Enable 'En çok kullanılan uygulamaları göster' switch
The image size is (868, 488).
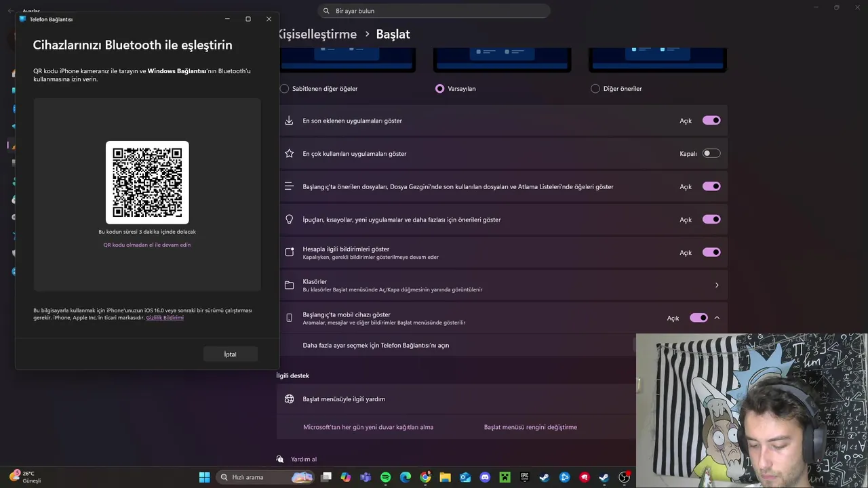(711, 154)
